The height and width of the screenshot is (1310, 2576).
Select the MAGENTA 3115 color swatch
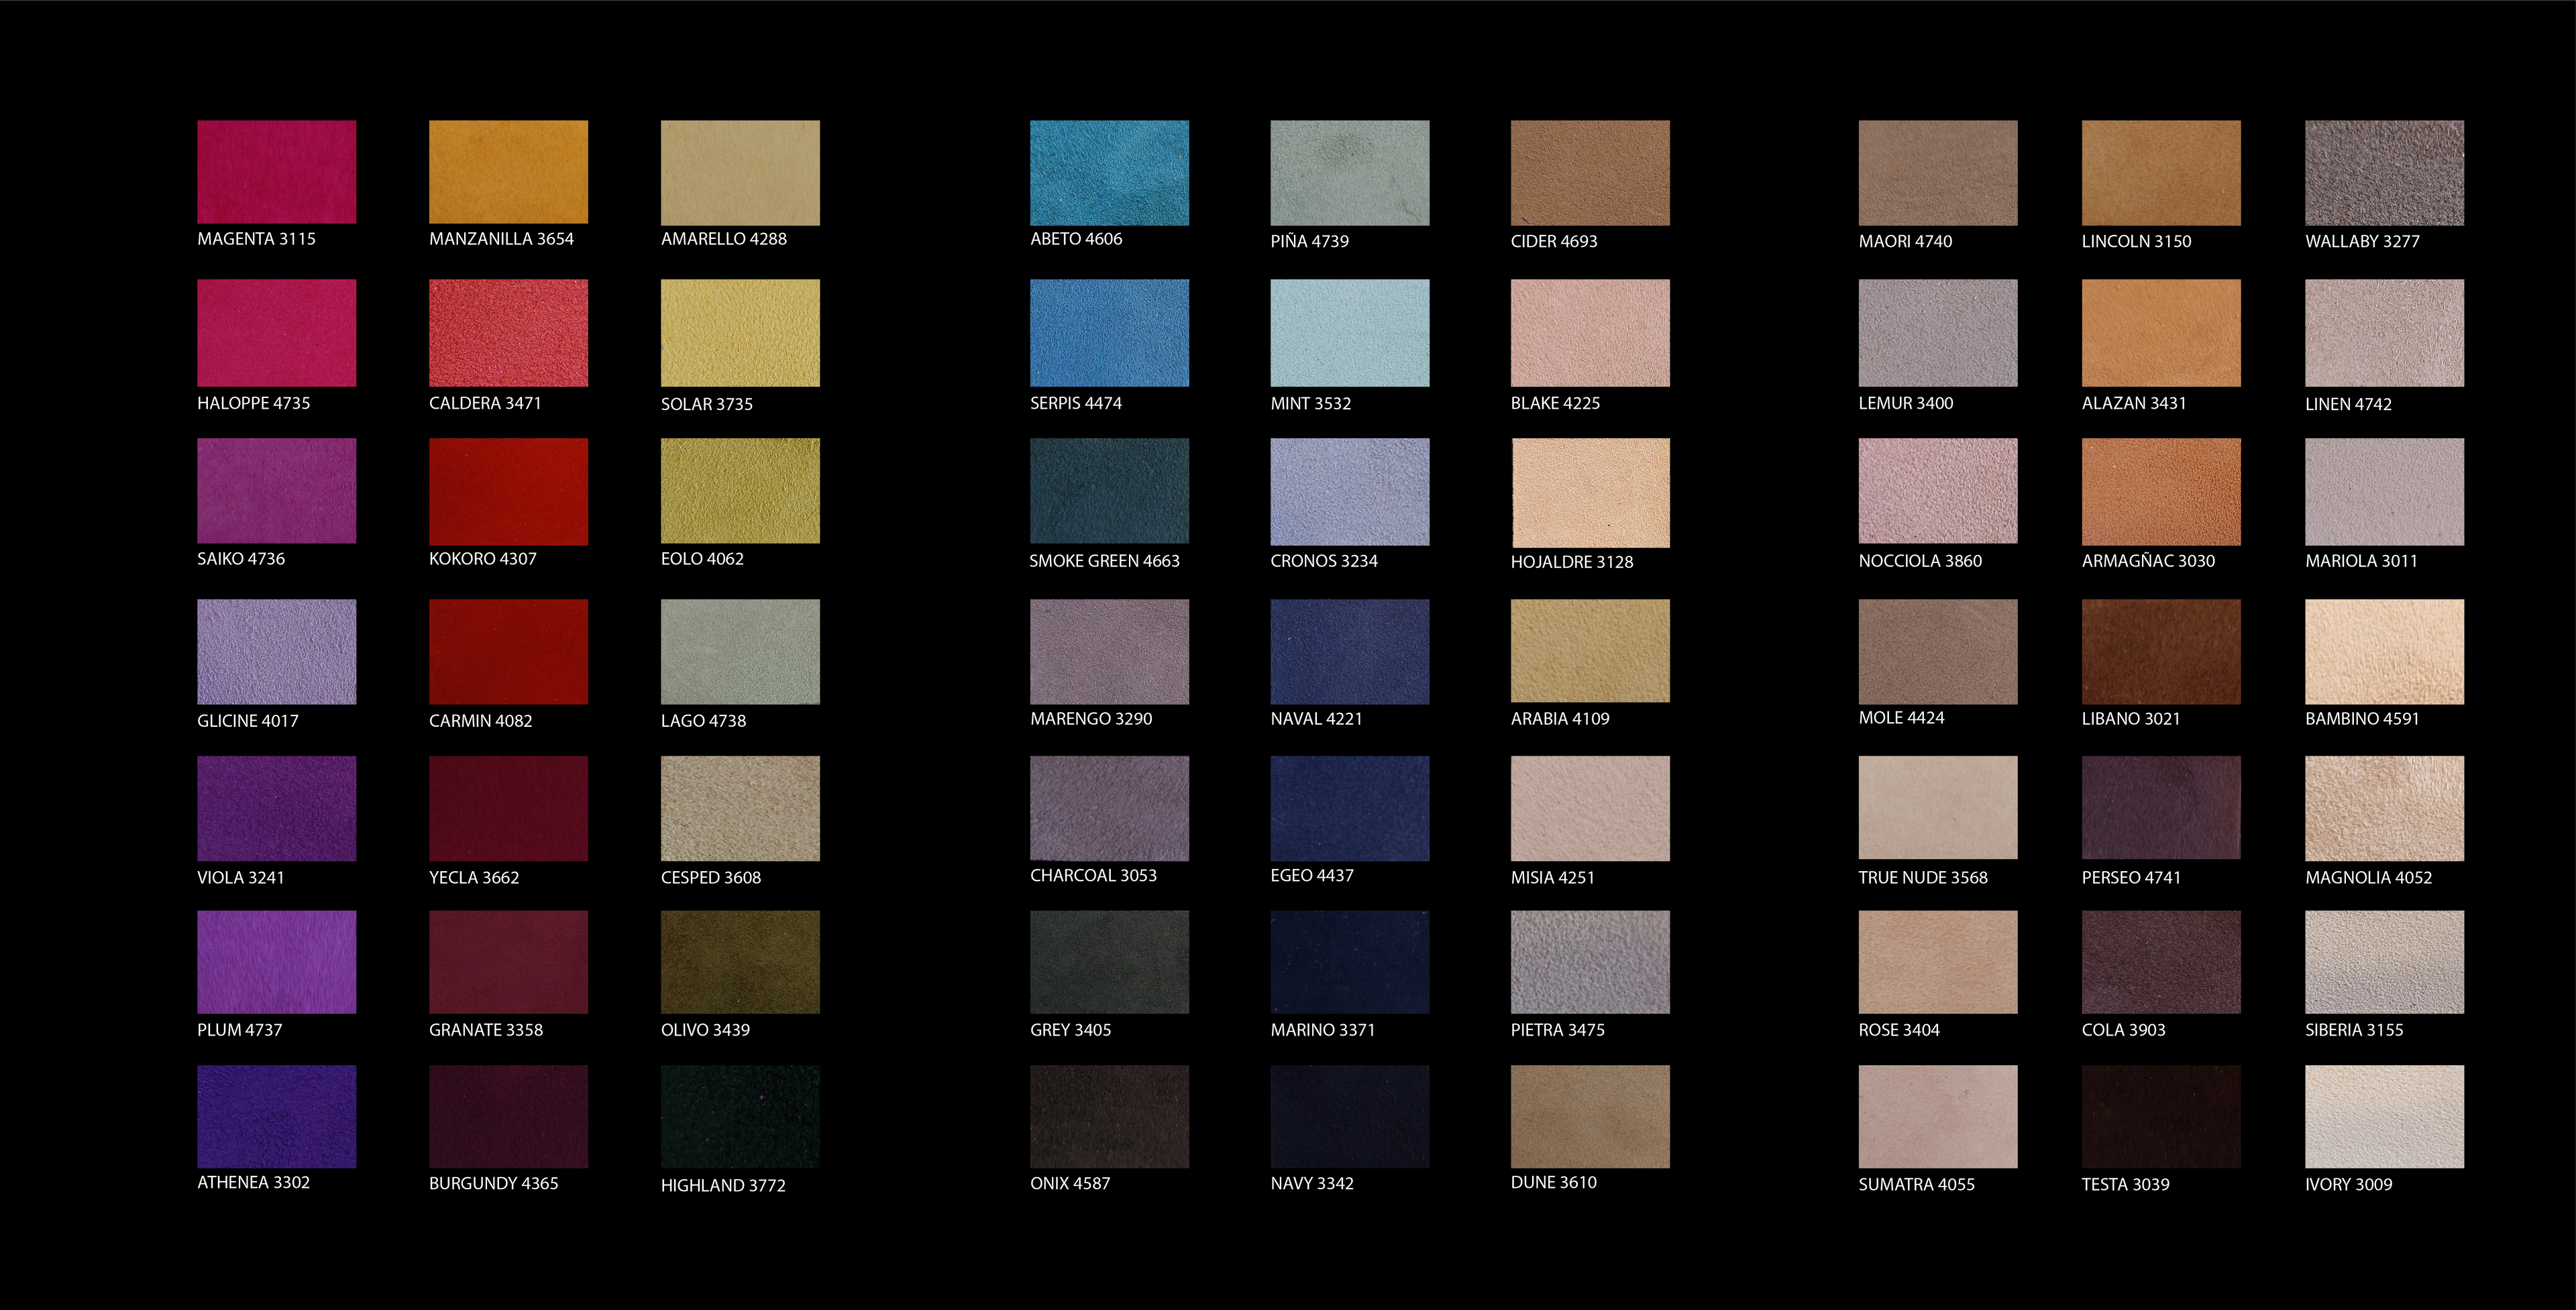[x=276, y=172]
